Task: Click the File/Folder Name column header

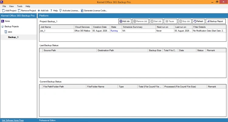Action: pyautogui.click(x=102, y=87)
